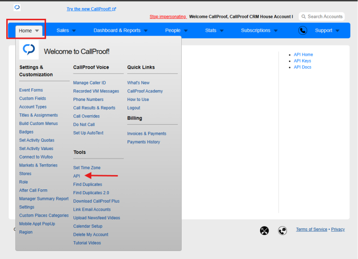Open API Docs link

click(x=303, y=67)
